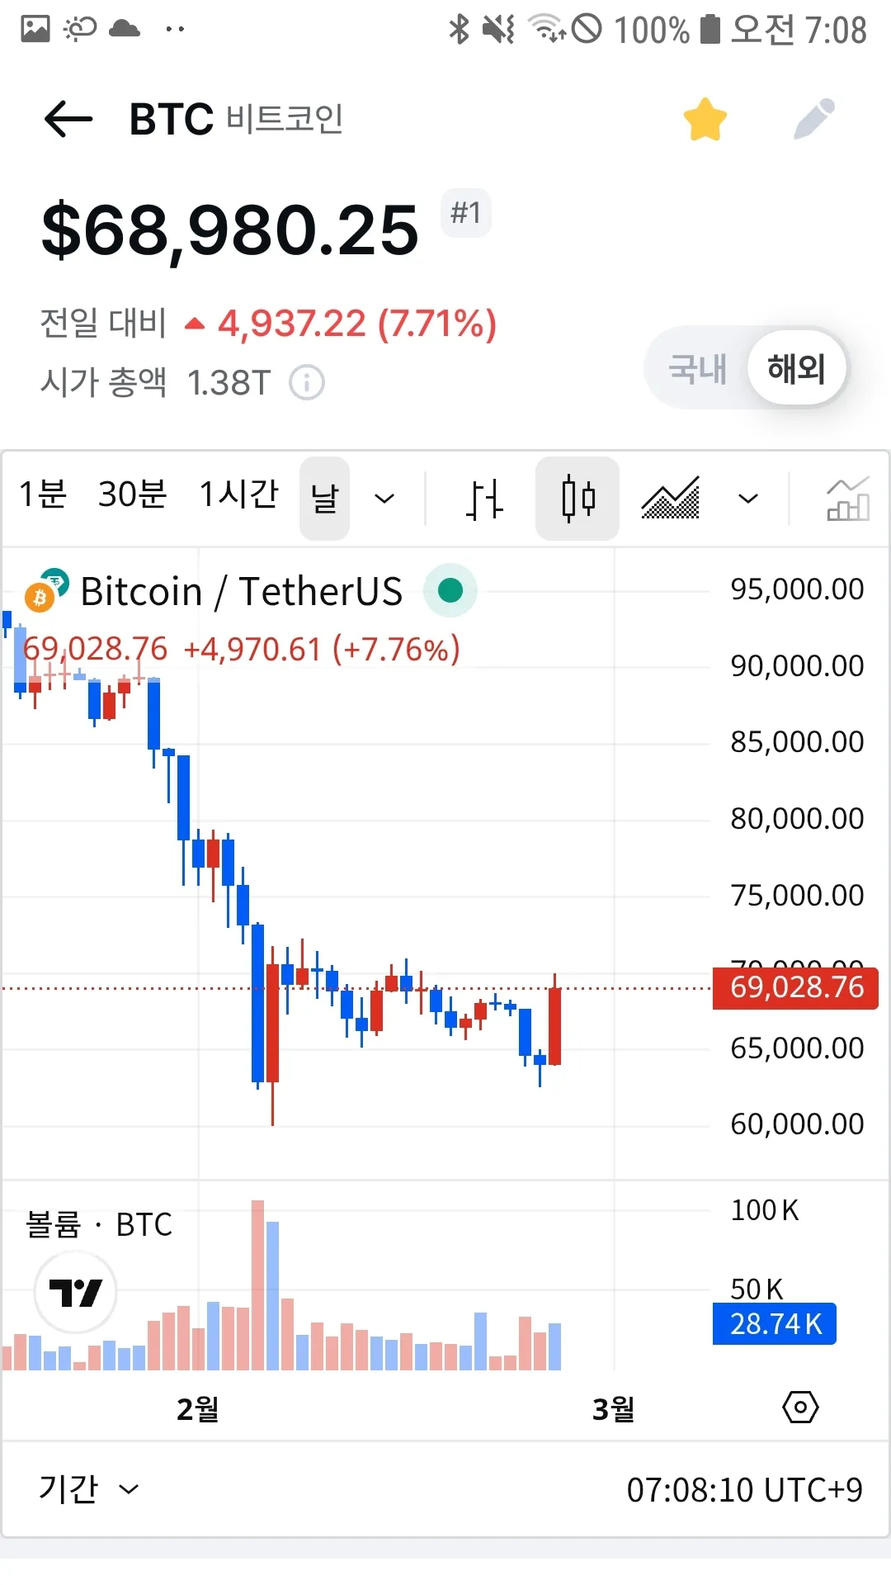Expand the chart style dropdown arrow

(747, 499)
